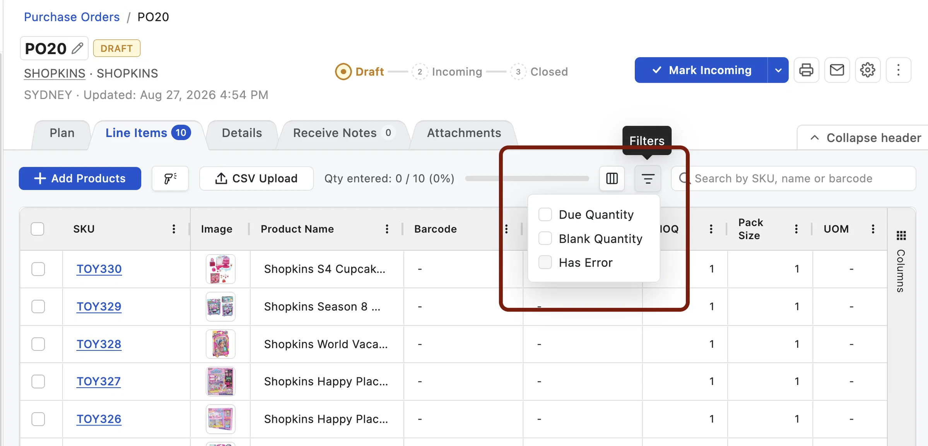Open Pack Size column options menu
The height and width of the screenshot is (446, 928).
(796, 229)
